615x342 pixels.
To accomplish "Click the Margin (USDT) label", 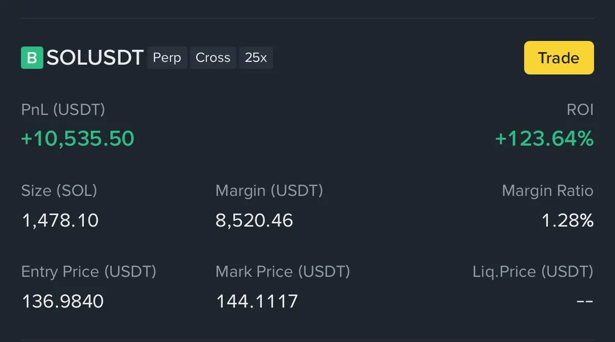I will (269, 190).
